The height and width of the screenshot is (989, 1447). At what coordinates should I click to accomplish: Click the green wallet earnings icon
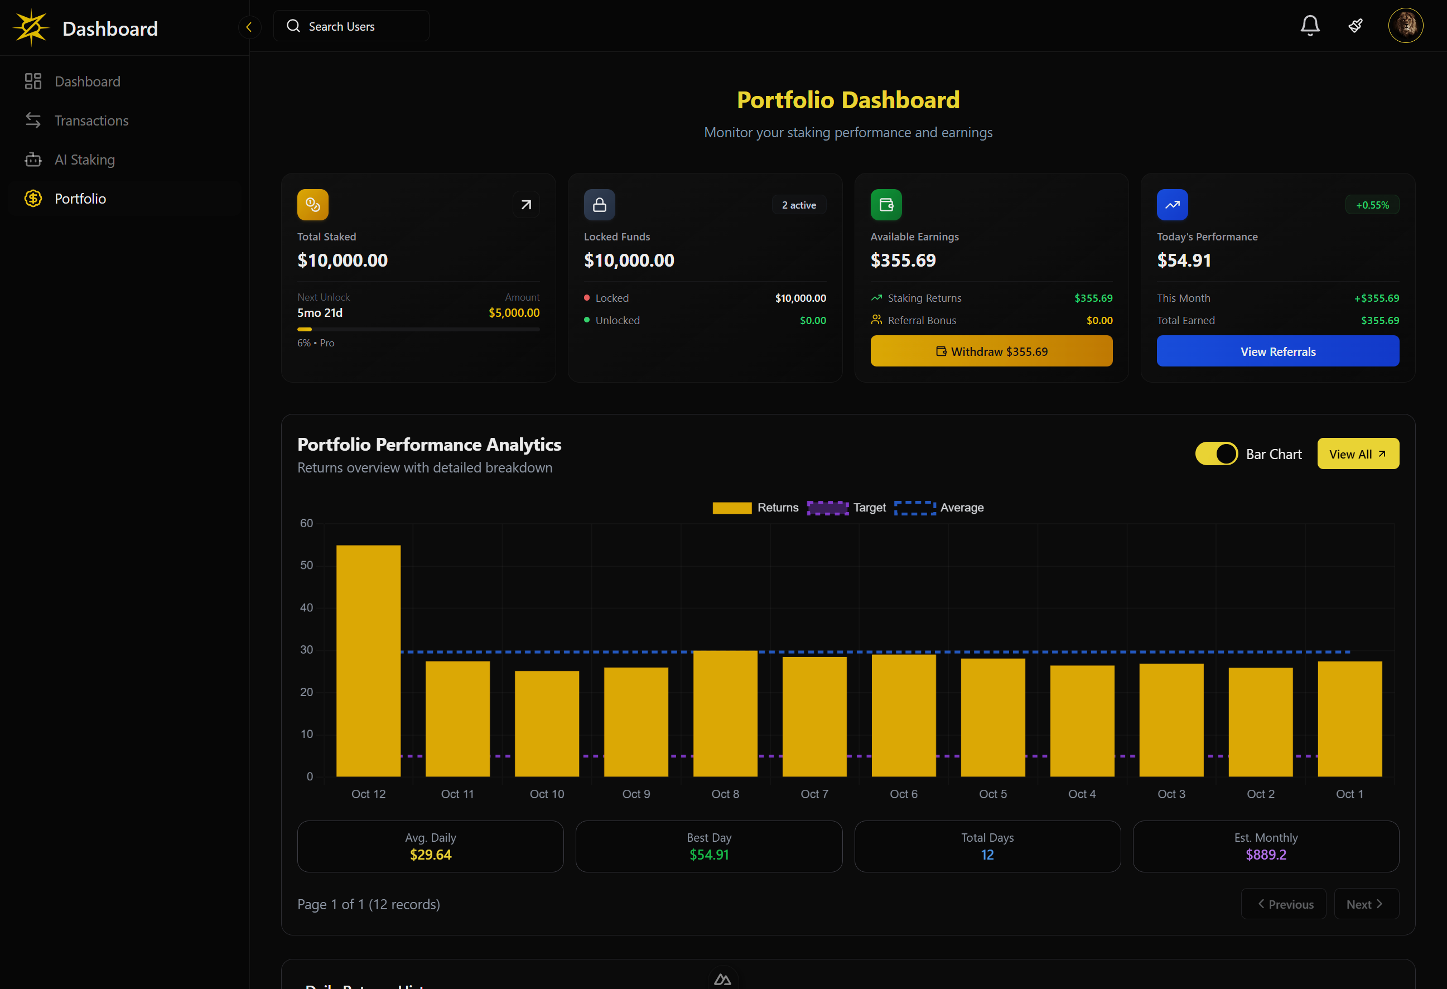click(885, 205)
